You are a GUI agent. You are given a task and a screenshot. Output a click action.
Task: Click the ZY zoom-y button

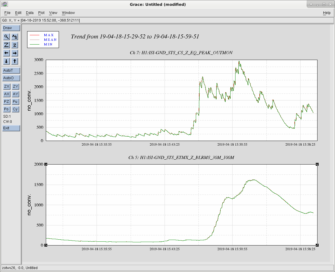(15, 86)
